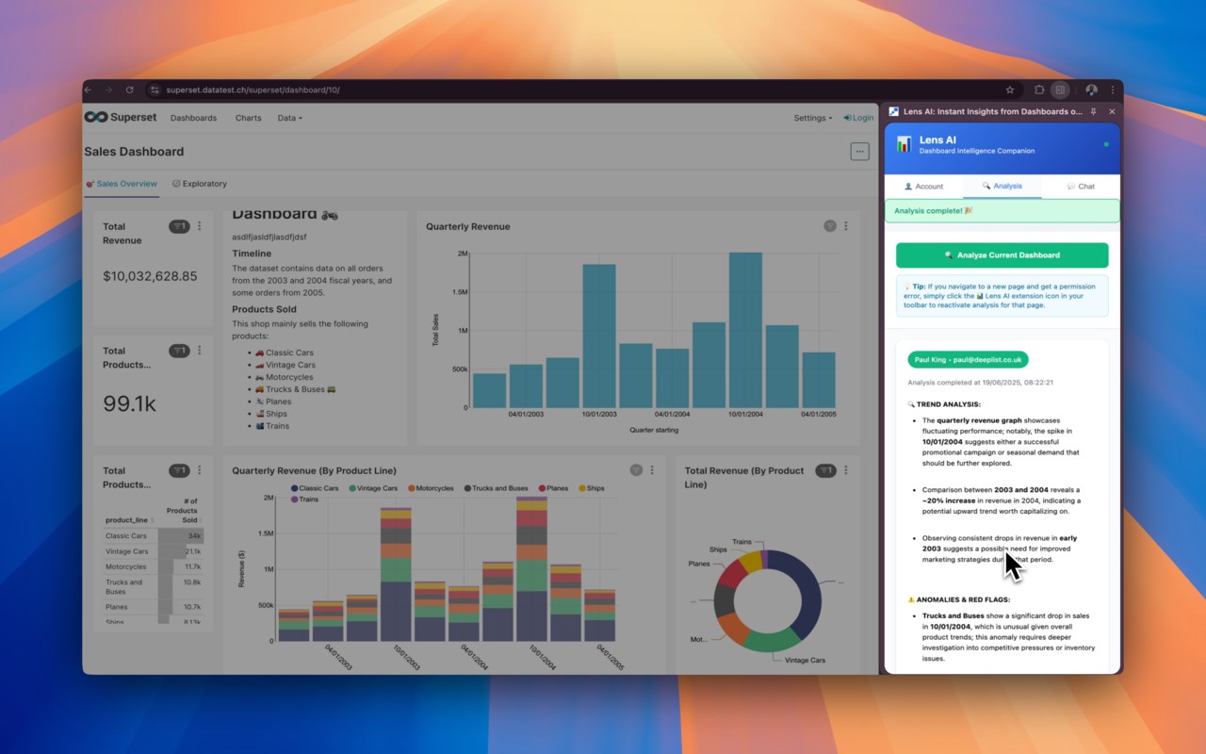Screen dimensions: 1206x754
Task: Click the browser address bar URL
Action: tap(253, 90)
